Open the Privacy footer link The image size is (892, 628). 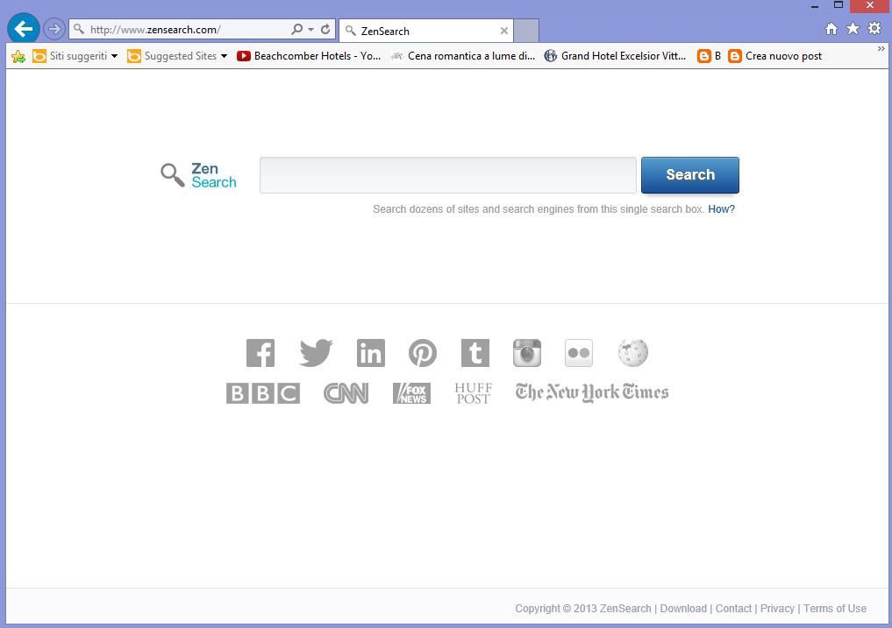coord(777,609)
